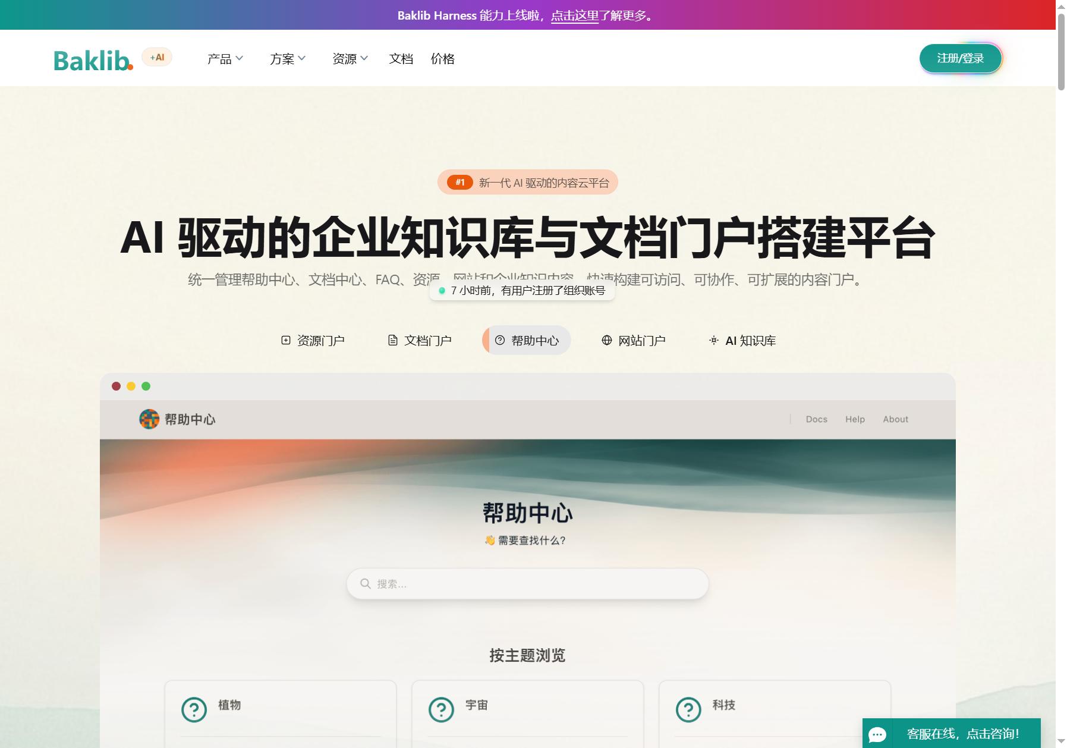Click the 宇宙 topic card title
1067x748 pixels.
tap(477, 705)
